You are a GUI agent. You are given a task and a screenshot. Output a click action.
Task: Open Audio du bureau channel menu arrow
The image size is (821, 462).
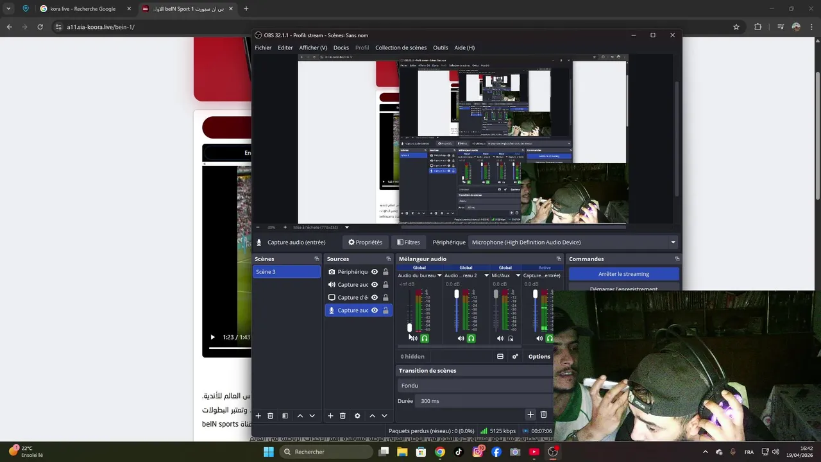(439, 276)
